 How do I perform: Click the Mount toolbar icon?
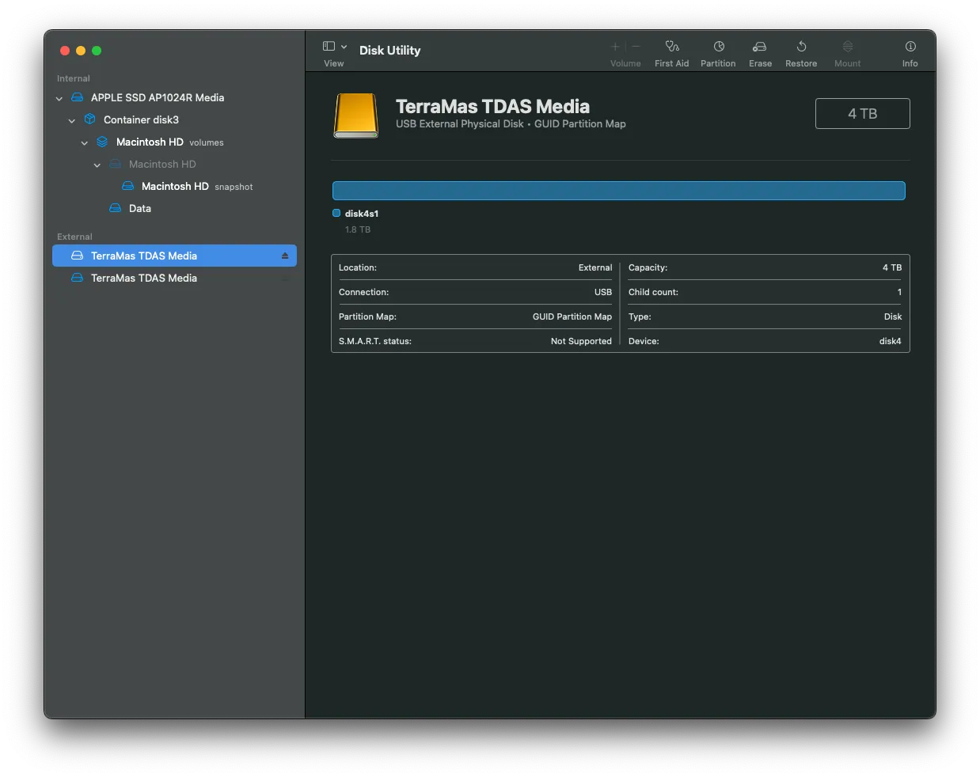[x=847, y=47]
